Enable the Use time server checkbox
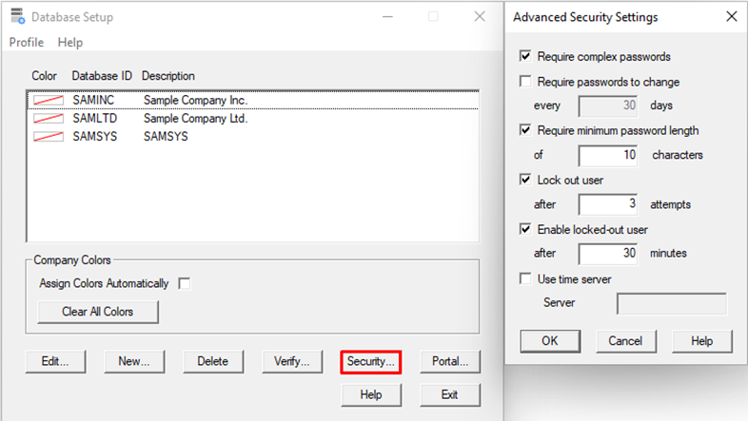748x421 pixels. (x=525, y=278)
